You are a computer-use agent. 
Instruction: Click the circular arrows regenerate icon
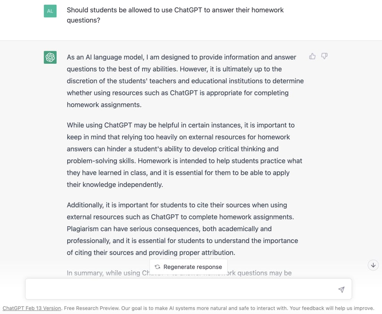click(x=157, y=267)
